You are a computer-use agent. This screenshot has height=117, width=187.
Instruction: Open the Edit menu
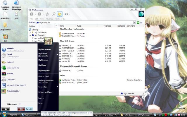pos(36,19)
